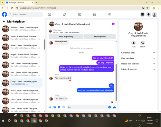Image resolution: width=161 pixels, height=127 pixels.
Task: Open Windows Start menu
Action: coord(3,121)
